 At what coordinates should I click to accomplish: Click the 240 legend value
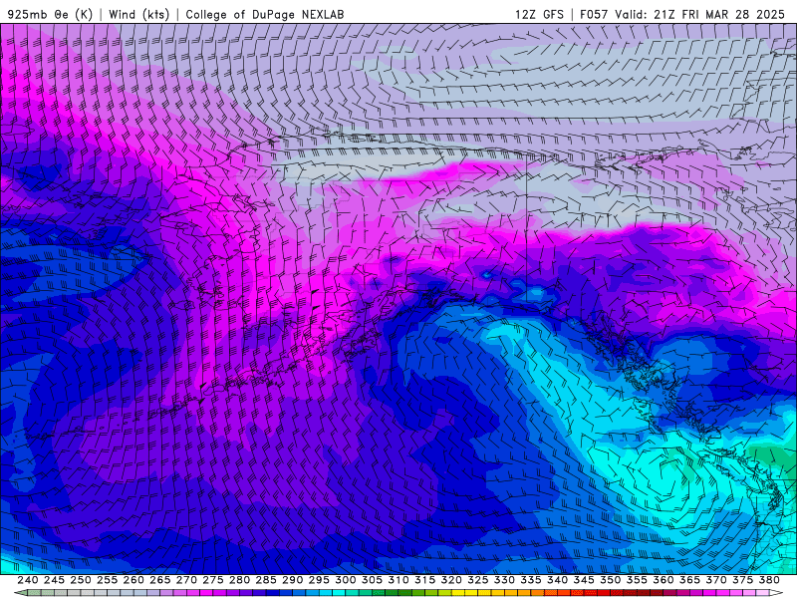coord(28,580)
